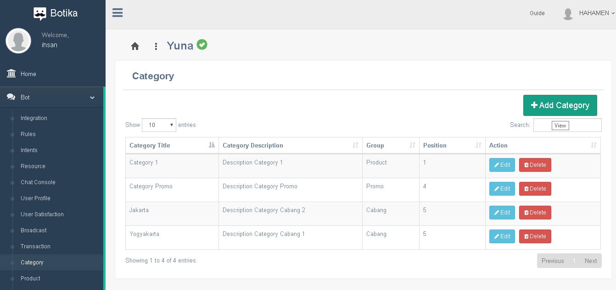Open the show entries dropdown
The width and height of the screenshot is (616, 290).
click(159, 125)
